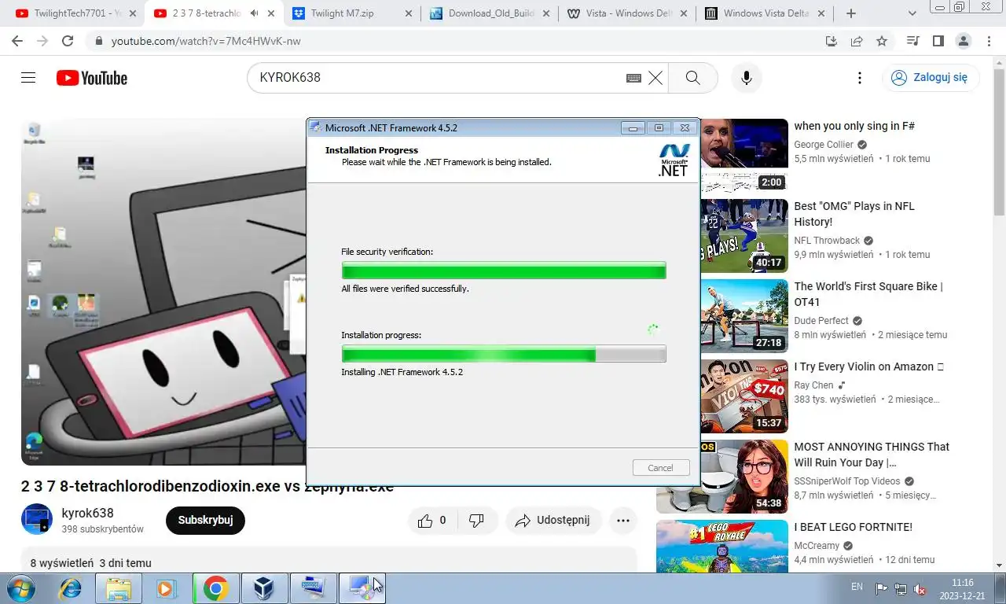Open MOST ANNOYING THINGS video title
The image size is (1006, 604).
tap(872, 455)
